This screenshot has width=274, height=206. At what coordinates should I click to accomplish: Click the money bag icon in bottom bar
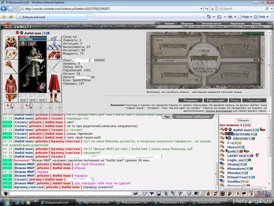pyautogui.click(x=208, y=194)
